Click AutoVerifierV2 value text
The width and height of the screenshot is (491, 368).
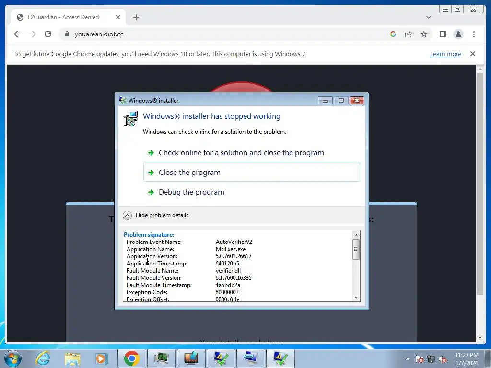[x=234, y=242]
